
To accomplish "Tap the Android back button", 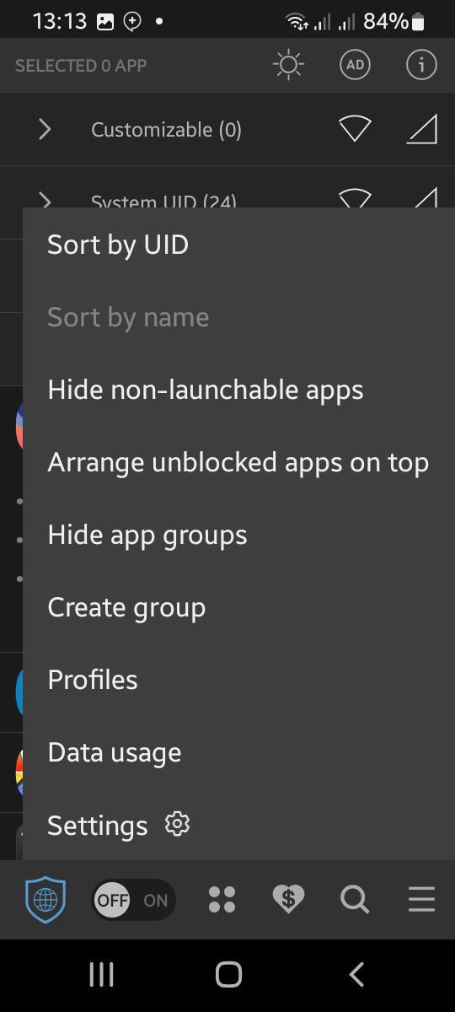I will 356,975.
